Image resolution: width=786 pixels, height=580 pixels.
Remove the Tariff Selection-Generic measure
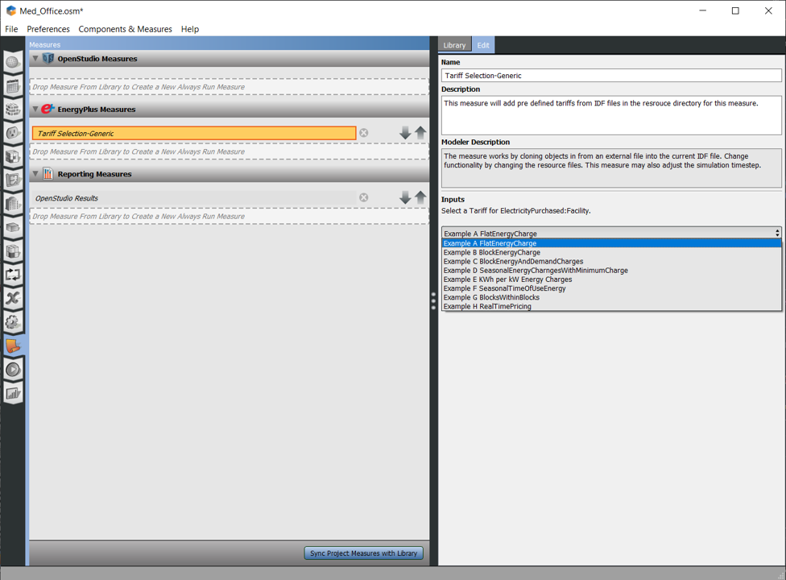pos(364,133)
